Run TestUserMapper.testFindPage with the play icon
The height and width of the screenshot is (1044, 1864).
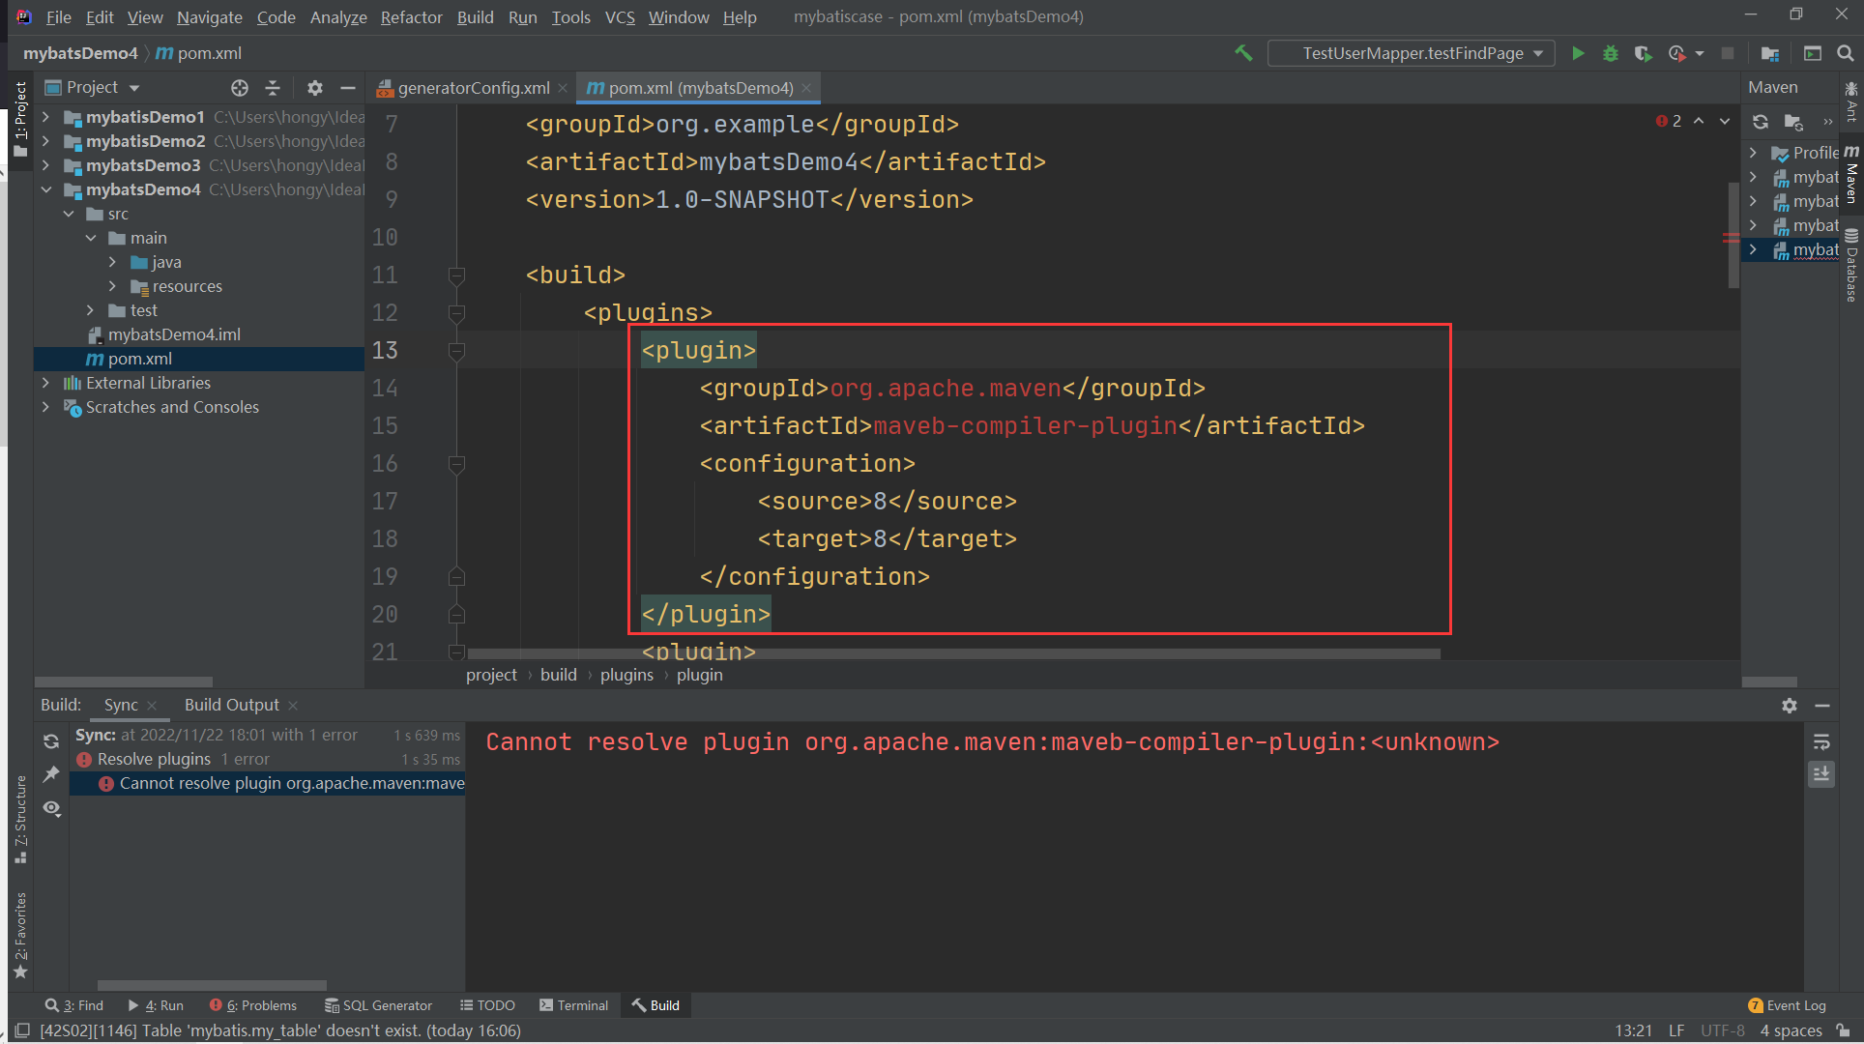(x=1578, y=53)
